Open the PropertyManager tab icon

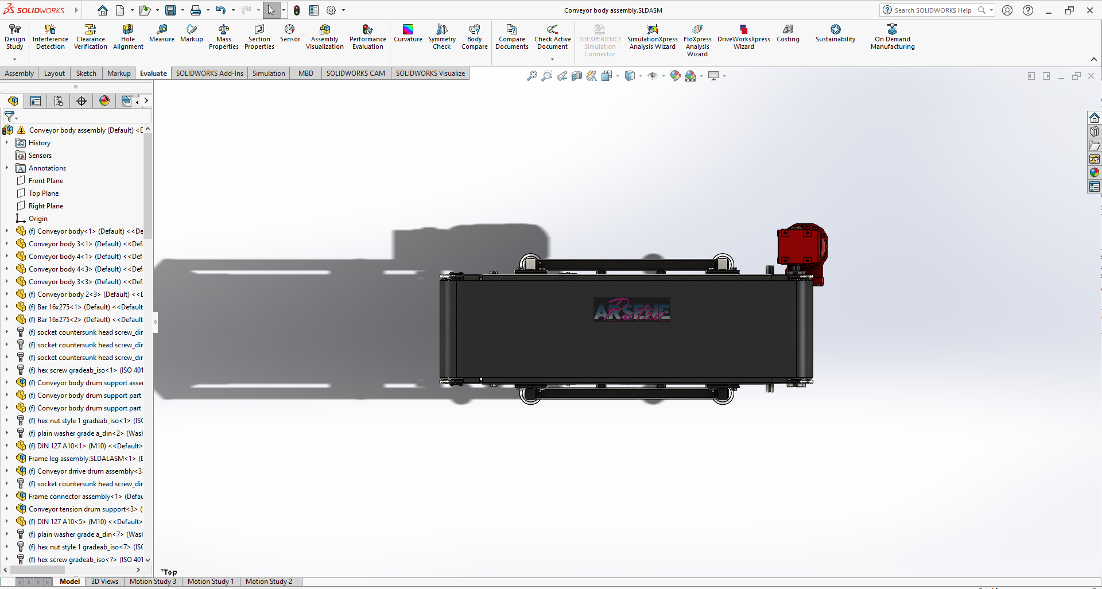coord(36,101)
